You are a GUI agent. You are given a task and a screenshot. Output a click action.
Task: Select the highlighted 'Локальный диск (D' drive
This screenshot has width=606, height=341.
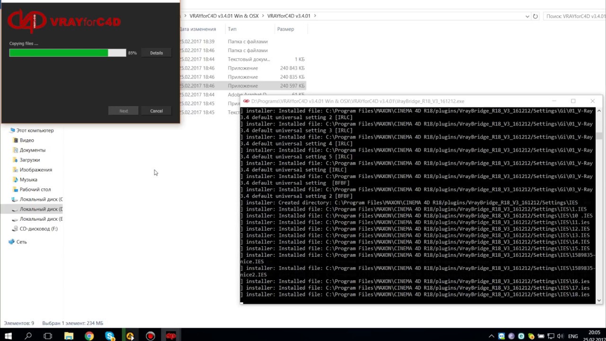click(x=41, y=209)
